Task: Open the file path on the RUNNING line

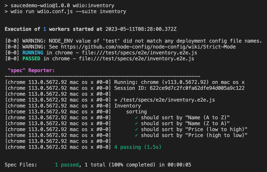Action: 139,53
